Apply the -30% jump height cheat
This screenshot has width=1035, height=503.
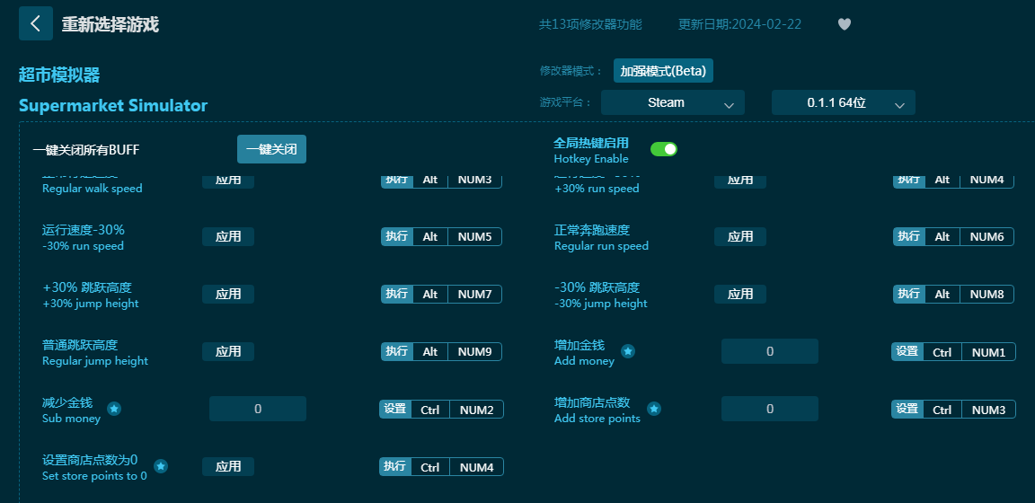pos(740,294)
